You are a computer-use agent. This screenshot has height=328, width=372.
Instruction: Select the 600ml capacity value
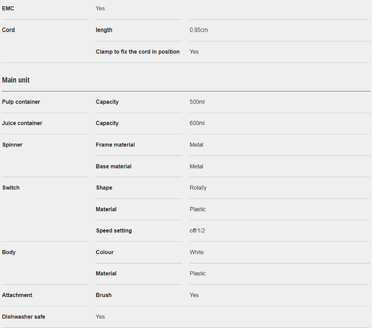tap(197, 123)
